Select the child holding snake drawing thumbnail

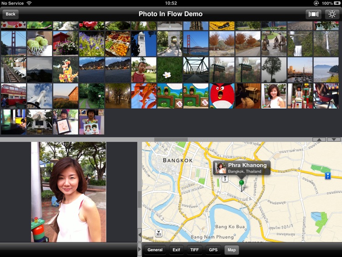tap(66, 122)
